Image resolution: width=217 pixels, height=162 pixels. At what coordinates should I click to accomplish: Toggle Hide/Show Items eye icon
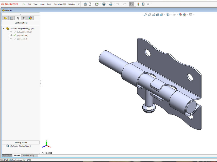(174, 14)
